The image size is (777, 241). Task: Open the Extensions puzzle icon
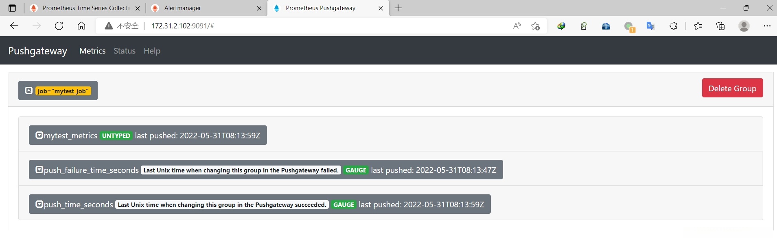673,26
